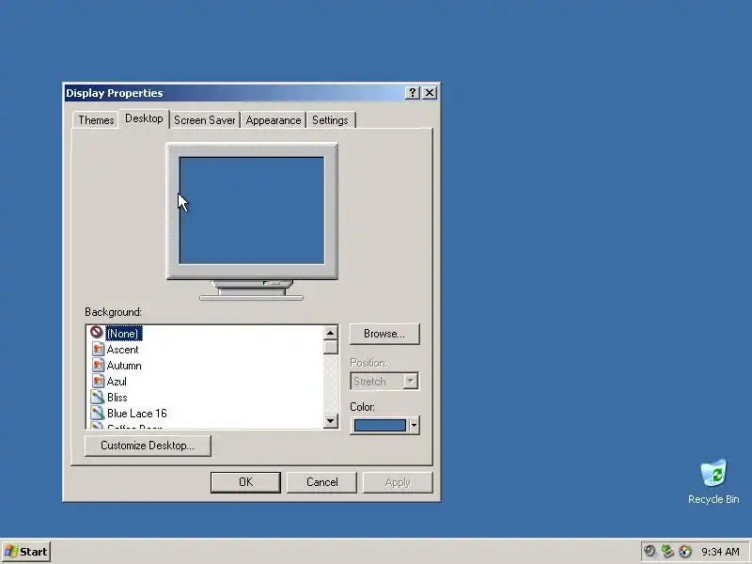This screenshot has height=564, width=752.
Task: Select the Bliss wallpaper
Action: (x=117, y=397)
